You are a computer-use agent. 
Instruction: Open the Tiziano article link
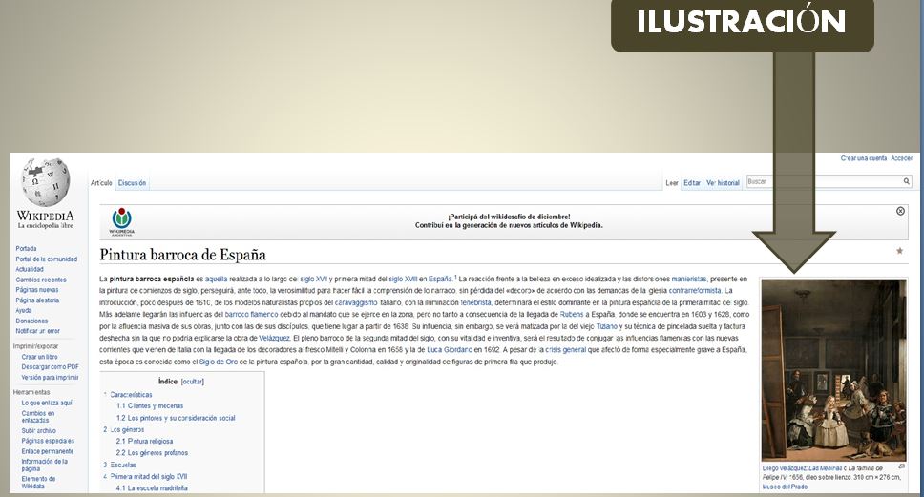tap(607, 326)
